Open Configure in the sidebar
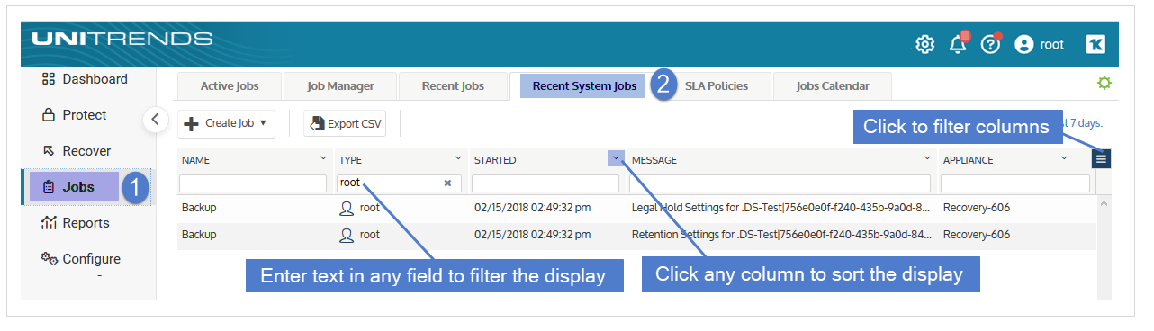 (81, 259)
